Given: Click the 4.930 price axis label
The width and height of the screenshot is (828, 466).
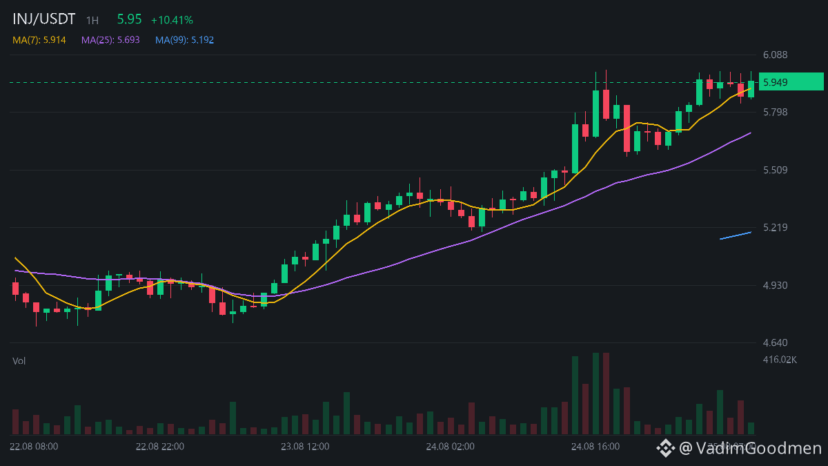Looking at the screenshot, I should pyautogui.click(x=776, y=285).
